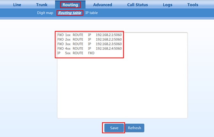Switch to the IP table sub-page

(92, 13)
